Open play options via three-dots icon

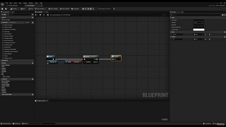tap(93, 9)
